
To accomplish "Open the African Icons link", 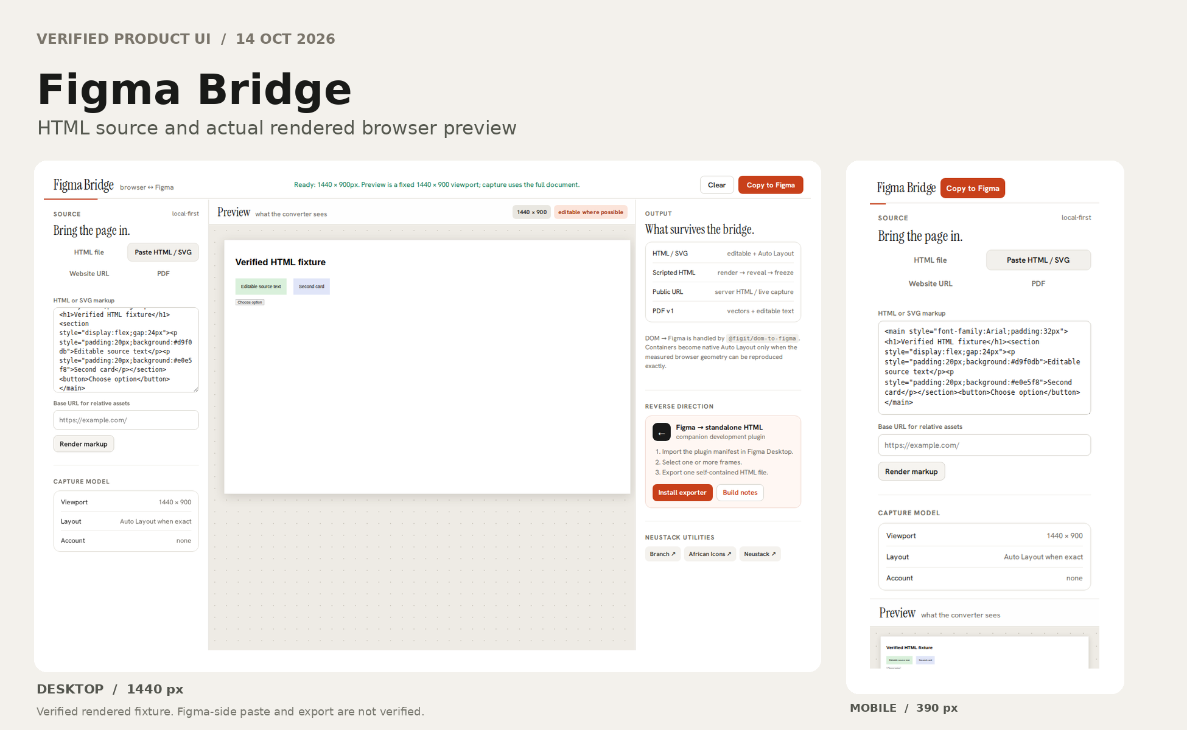I will 710,554.
